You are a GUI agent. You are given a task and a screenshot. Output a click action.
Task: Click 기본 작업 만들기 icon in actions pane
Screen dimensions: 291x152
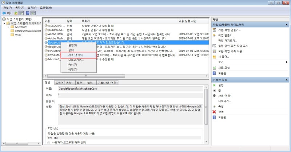[214, 30]
